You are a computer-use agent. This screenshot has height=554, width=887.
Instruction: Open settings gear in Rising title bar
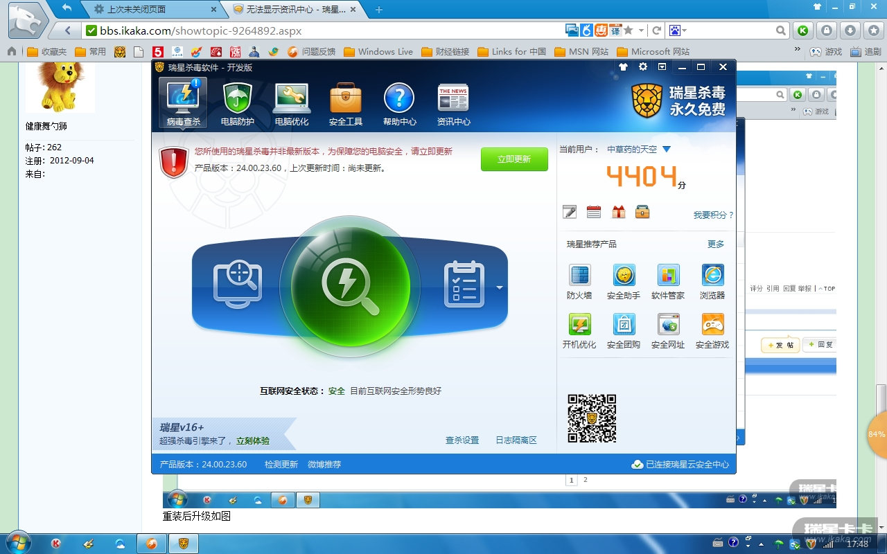[643, 67]
